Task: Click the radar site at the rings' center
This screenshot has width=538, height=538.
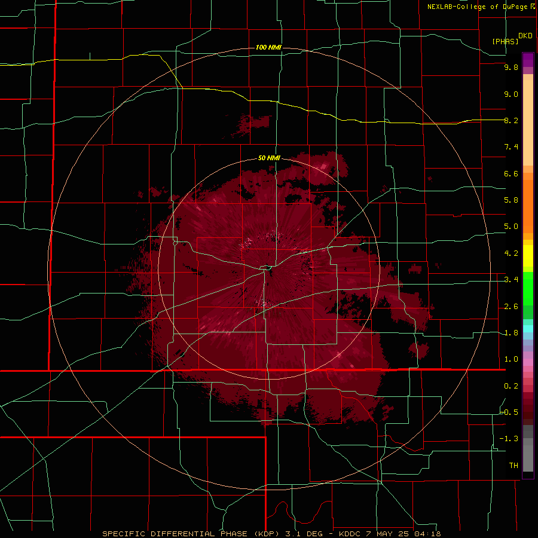Action: 270,269
